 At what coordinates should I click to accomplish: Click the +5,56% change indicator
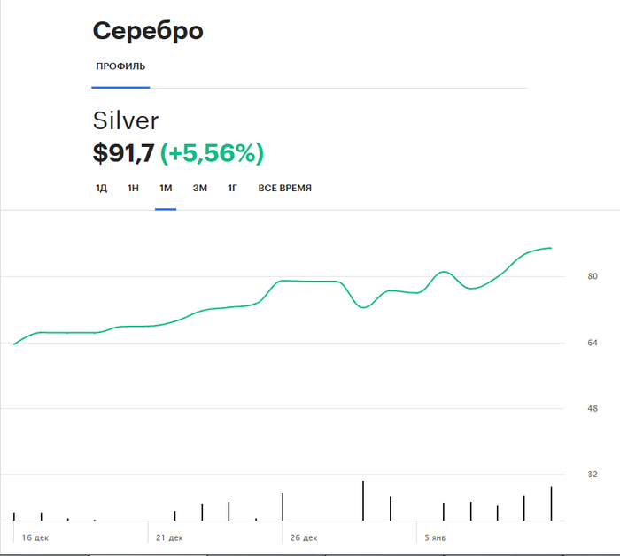(212, 153)
